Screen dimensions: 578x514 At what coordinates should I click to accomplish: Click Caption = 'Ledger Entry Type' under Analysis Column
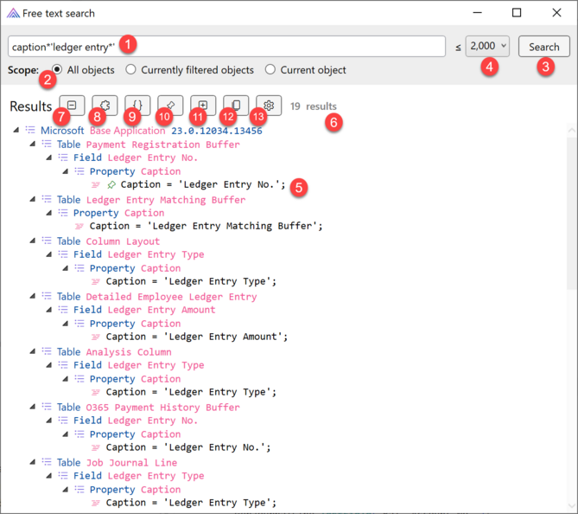(191, 392)
